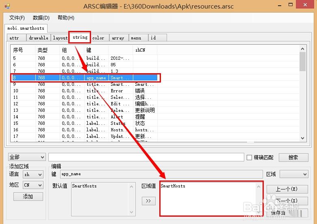The height and width of the screenshot is (224, 317).
Task: Click the 下一个(X) next button
Action: coord(287,201)
